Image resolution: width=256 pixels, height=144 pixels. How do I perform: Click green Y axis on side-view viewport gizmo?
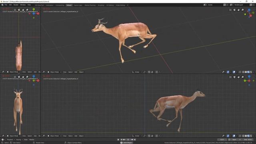pos(245,81)
